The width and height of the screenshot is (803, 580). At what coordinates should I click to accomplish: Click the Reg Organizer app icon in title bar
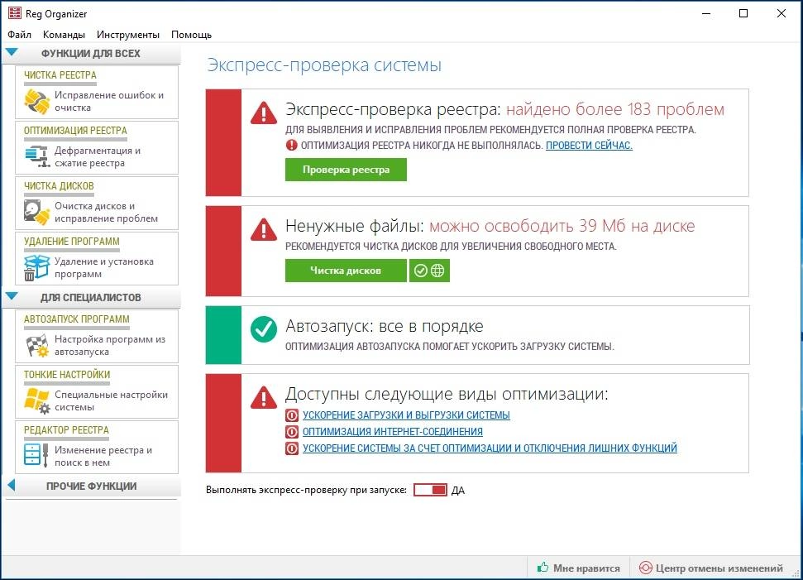coord(14,13)
